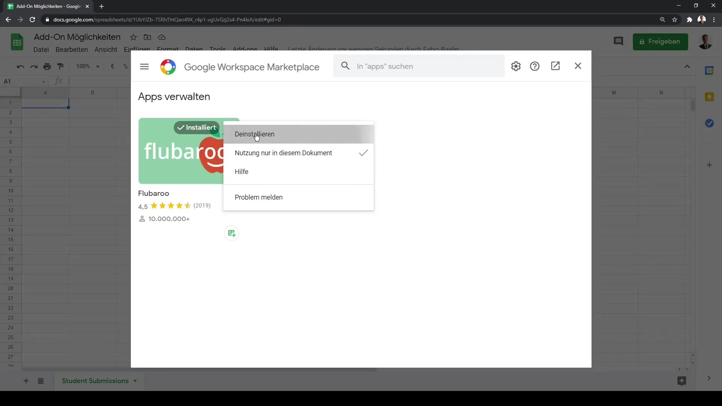Click the magnifier search icon
The image size is (722, 406).
point(345,66)
